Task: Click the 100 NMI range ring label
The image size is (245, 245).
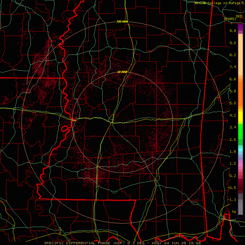Action: (122, 22)
